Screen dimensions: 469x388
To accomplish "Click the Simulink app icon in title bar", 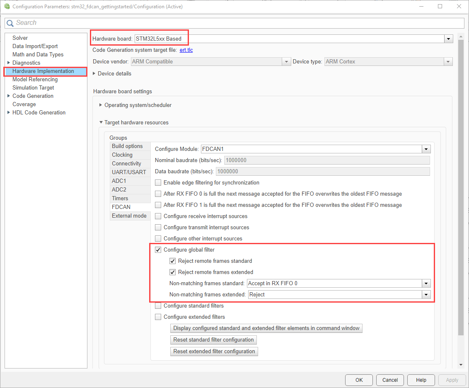I will click(7, 6).
